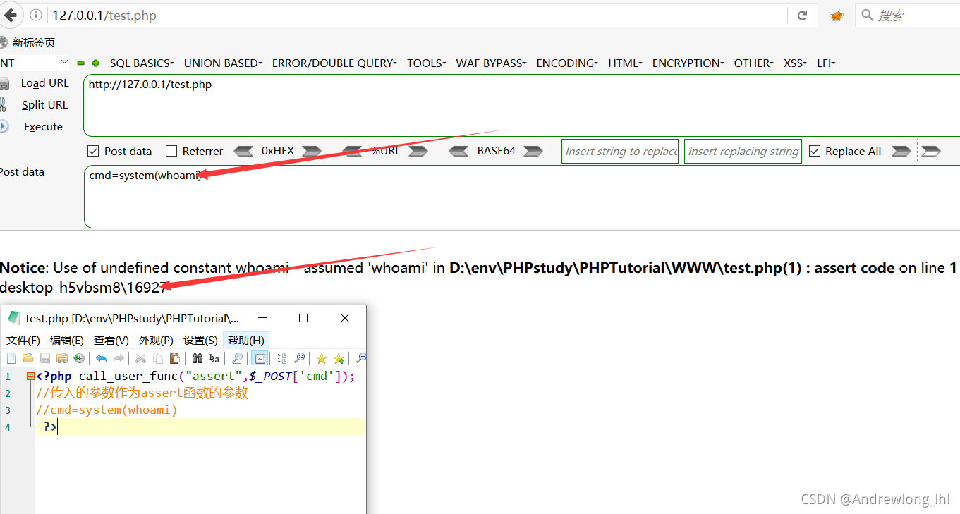Click the Post data text area

[x=522, y=197]
